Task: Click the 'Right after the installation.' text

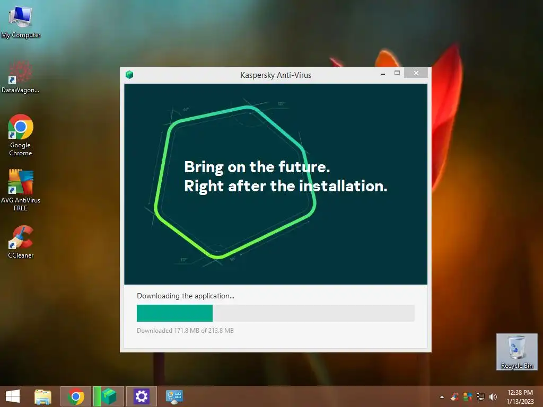Action: pos(286,186)
